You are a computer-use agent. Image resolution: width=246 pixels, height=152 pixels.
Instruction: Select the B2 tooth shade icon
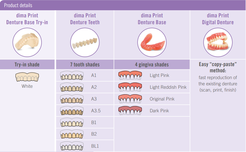tap(72, 134)
